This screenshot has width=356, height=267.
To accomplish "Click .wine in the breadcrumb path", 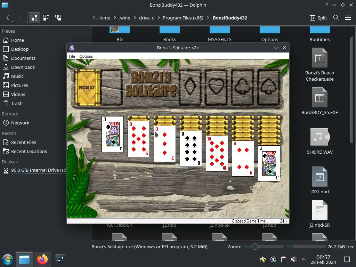I will click(x=125, y=18).
